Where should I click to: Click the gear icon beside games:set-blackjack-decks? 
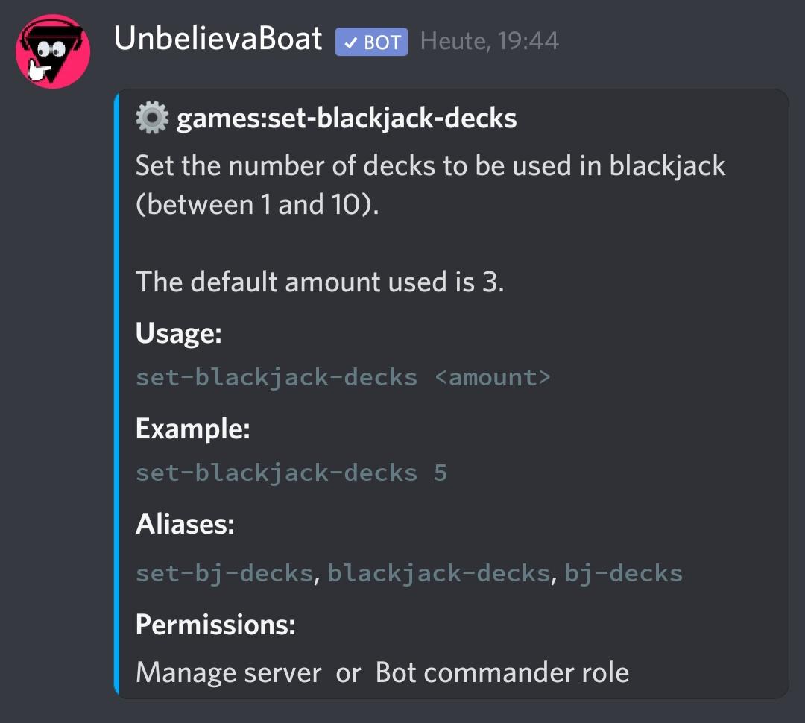click(x=151, y=118)
